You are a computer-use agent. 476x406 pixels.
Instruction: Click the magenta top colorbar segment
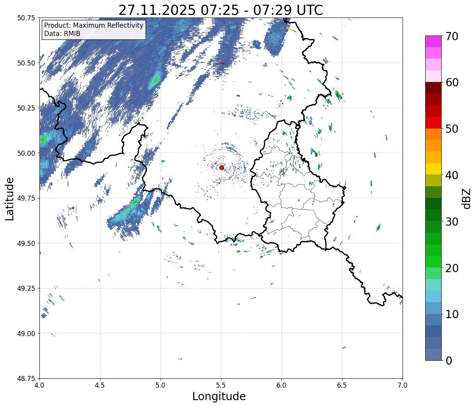(433, 41)
